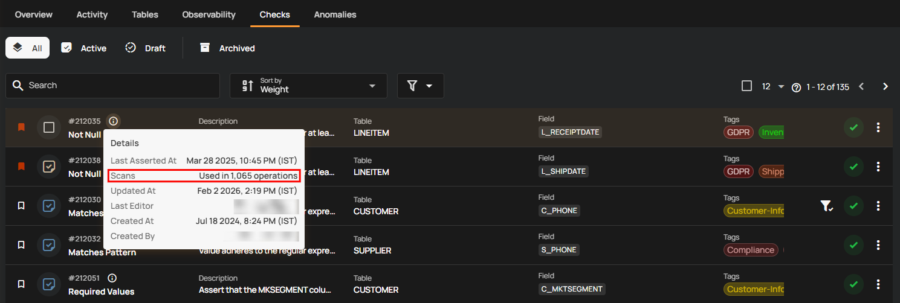The image size is (900, 303).
Task: Click the Compliance tag on S_PHONE row
Action: coord(751,250)
